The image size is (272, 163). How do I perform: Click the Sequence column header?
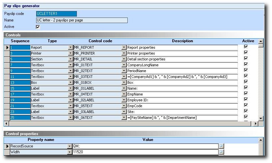coord(20,41)
